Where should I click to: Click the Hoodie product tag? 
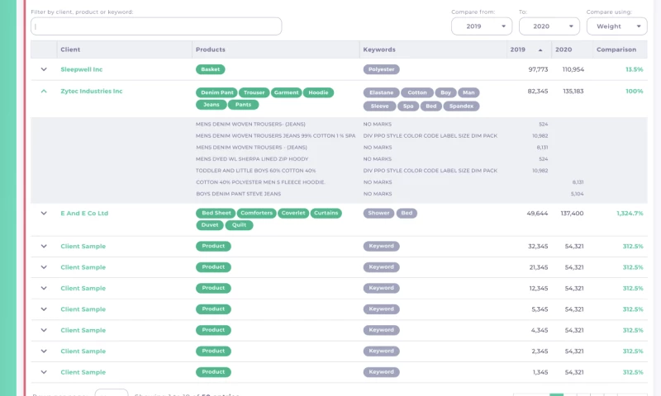click(x=318, y=92)
